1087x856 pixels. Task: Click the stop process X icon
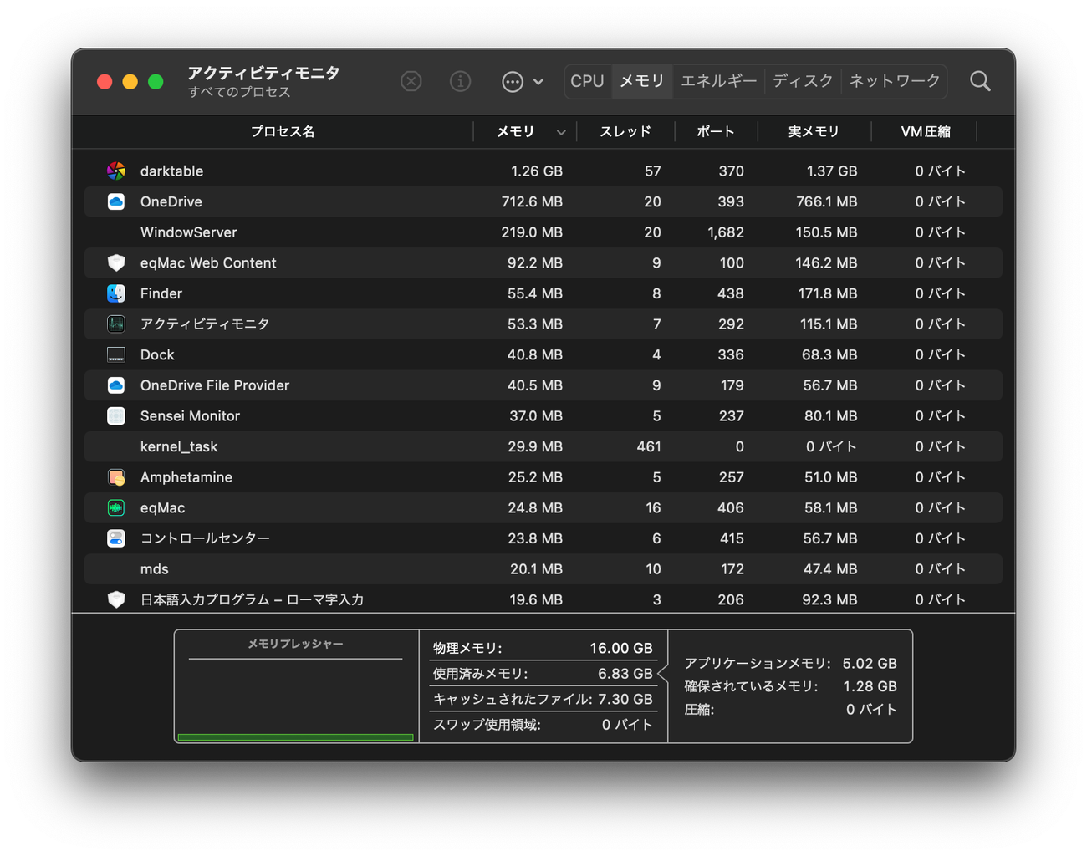(x=411, y=81)
